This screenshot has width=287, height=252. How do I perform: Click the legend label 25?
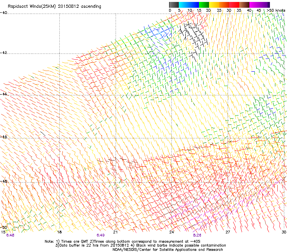[x=219, y=10]
